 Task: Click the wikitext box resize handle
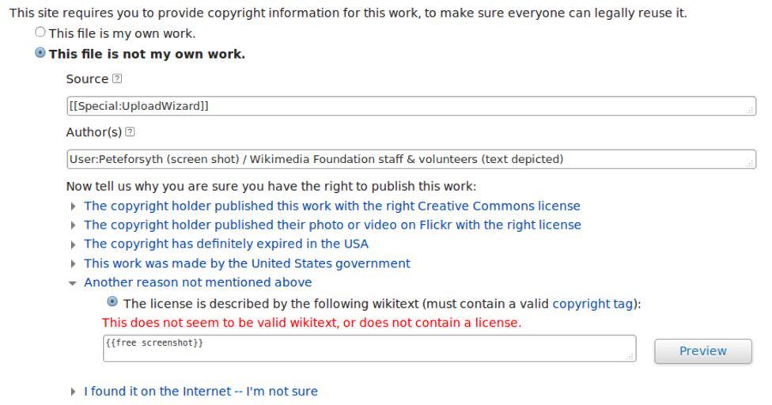coord(630,358)
